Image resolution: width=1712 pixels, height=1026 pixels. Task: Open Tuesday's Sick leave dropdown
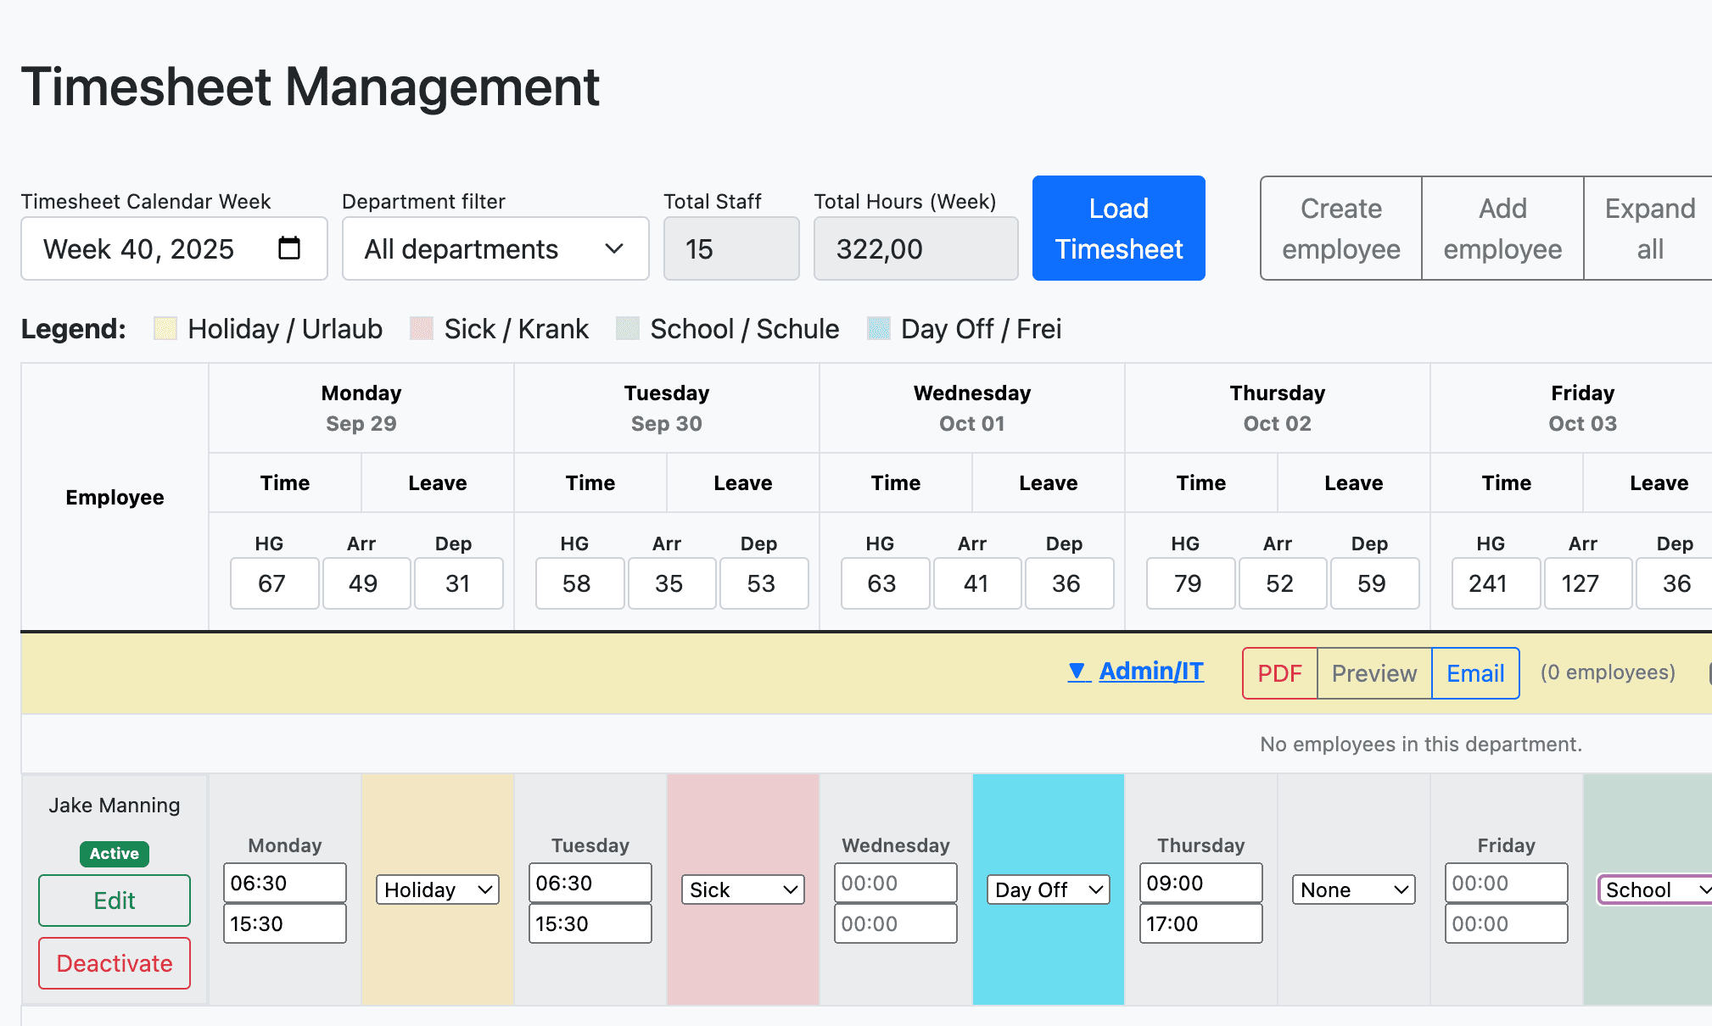(x=743, y=889)
